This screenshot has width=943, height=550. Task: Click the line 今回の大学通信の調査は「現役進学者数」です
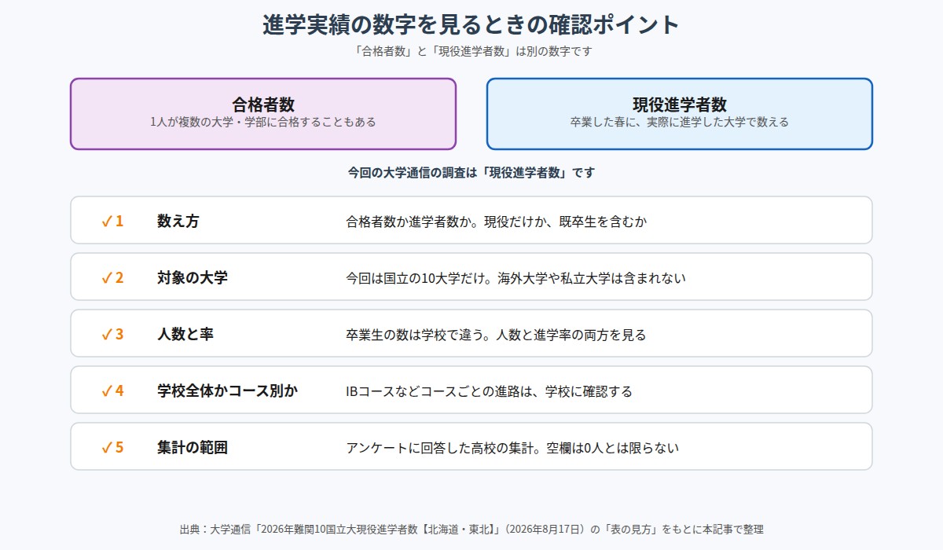(x=472, y=173)
